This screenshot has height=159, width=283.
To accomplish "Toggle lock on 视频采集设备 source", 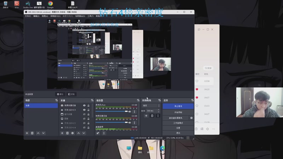I will (x=88, y=105).
